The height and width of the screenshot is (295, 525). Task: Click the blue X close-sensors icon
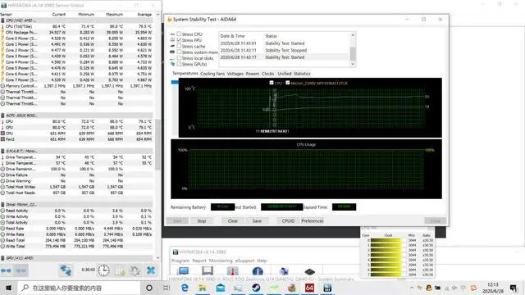tap(151, 270)
